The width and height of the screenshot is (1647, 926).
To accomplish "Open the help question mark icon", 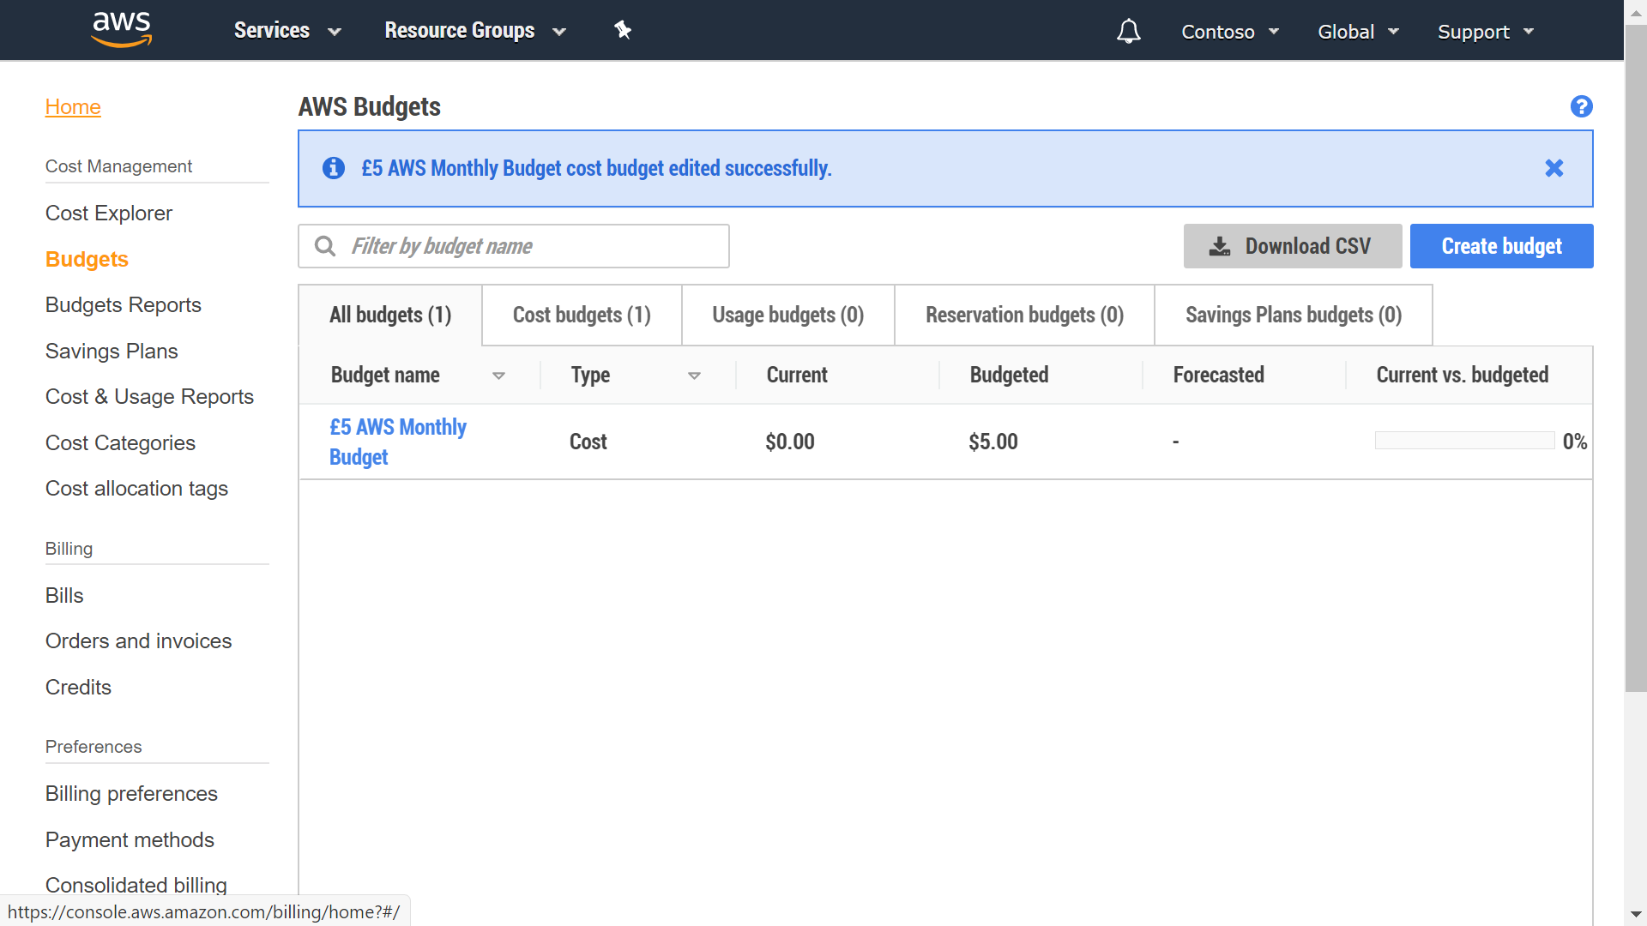I will pos(1581,106).
